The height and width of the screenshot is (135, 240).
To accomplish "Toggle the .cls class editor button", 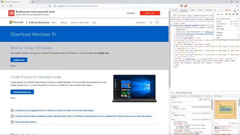I will pos(205,99).
